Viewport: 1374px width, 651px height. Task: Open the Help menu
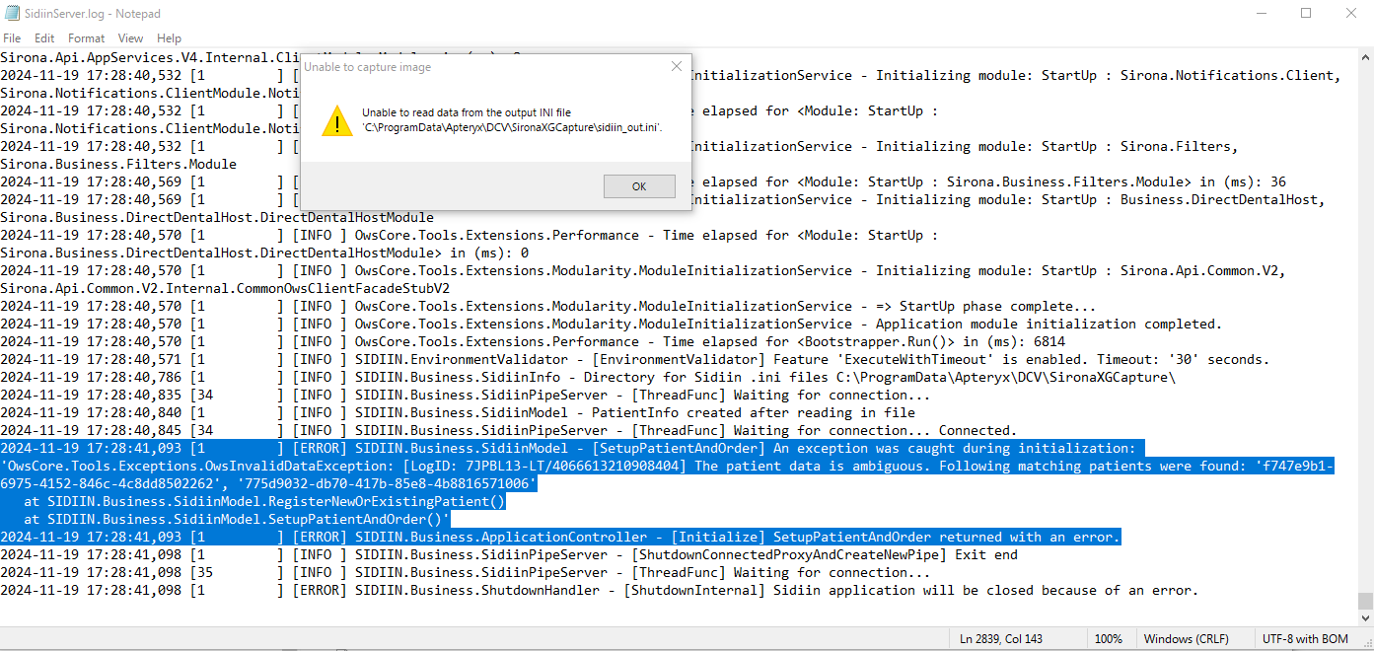(169, 38)
